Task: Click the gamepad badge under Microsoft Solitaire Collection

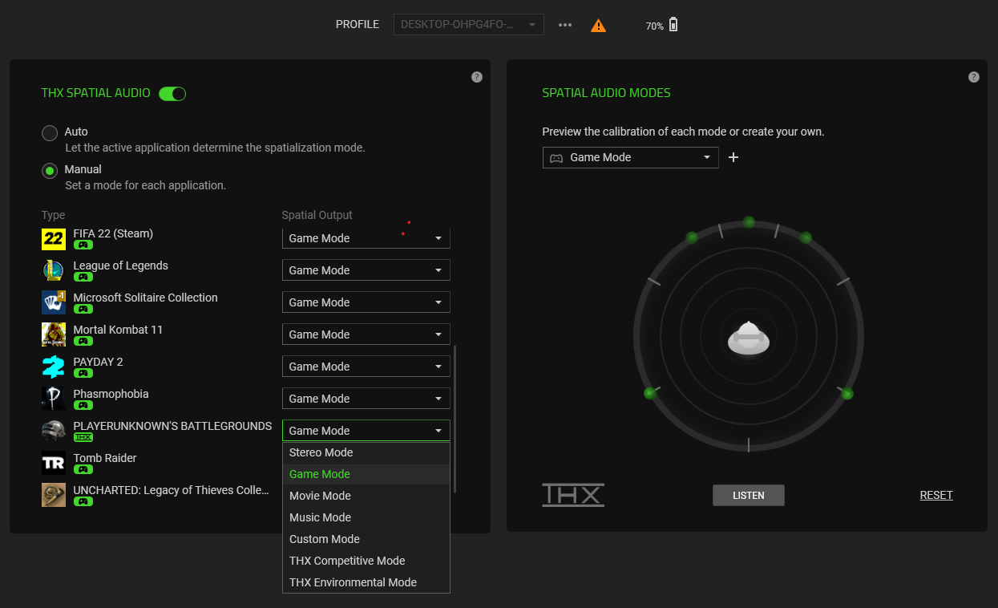Action: [83, 310]
